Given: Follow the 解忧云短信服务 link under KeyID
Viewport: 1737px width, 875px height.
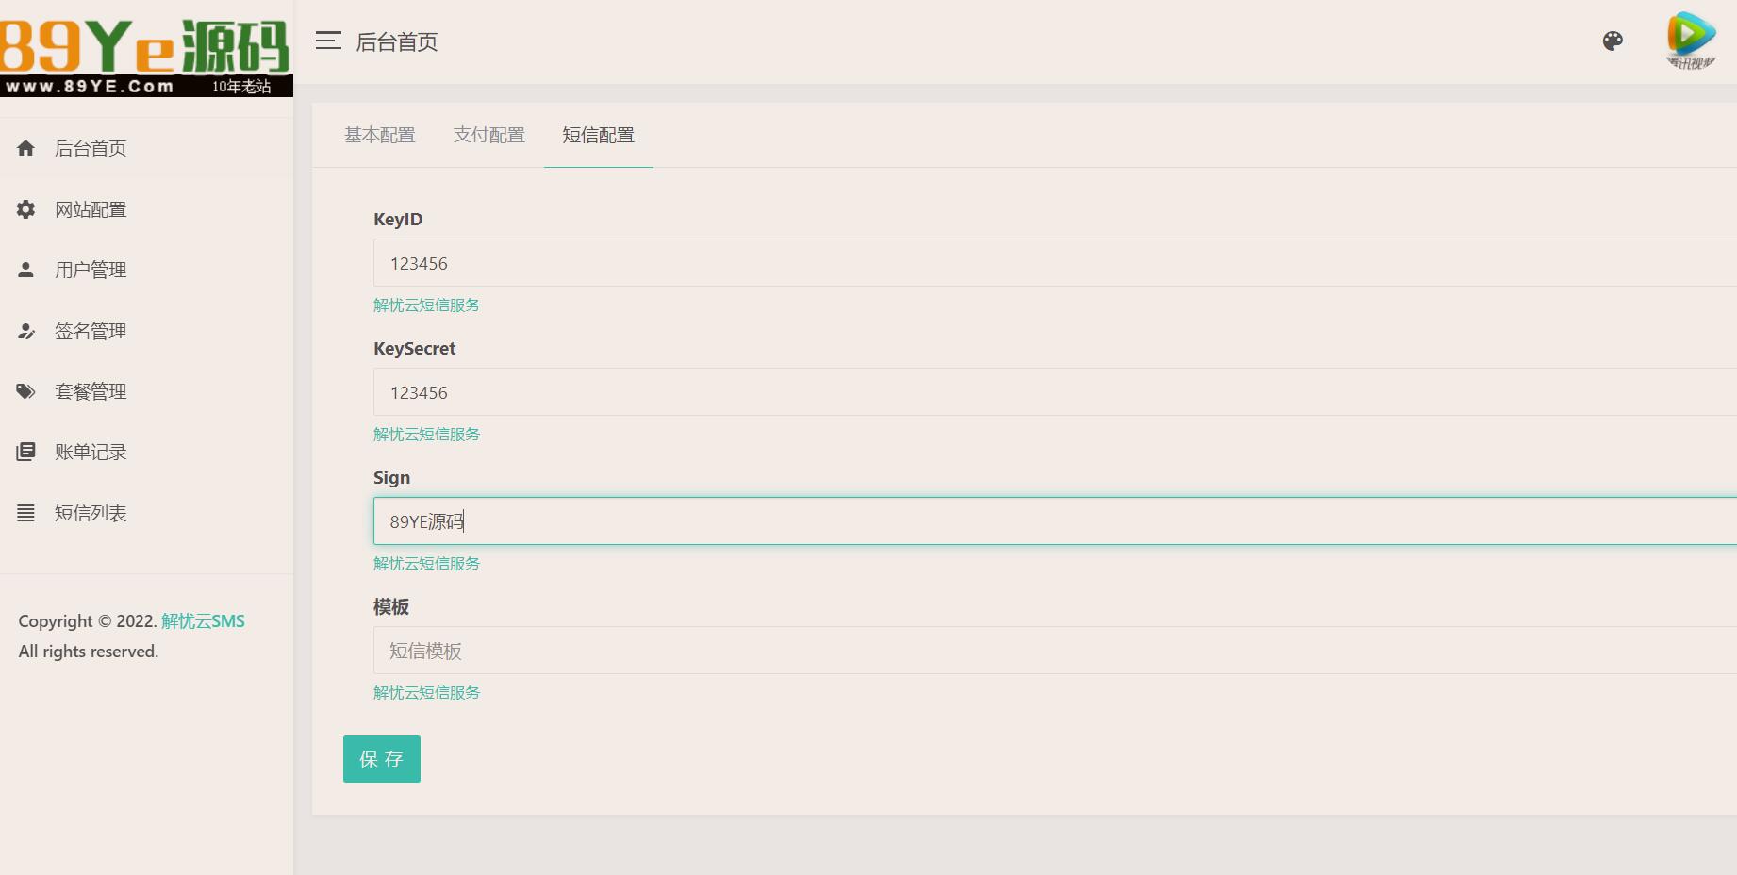Looking at the screenshot, I should [426, 305].
